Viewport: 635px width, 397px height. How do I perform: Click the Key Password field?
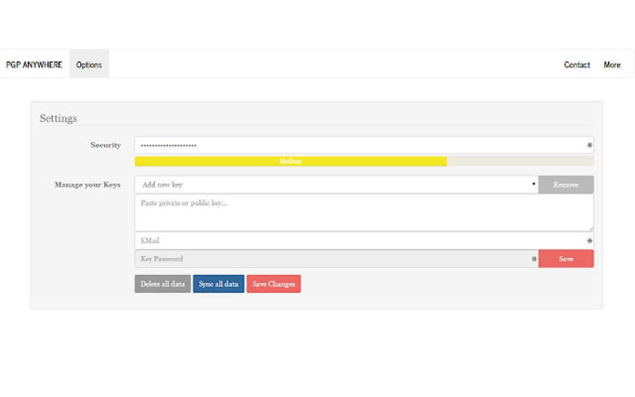(x=311, y=259)
